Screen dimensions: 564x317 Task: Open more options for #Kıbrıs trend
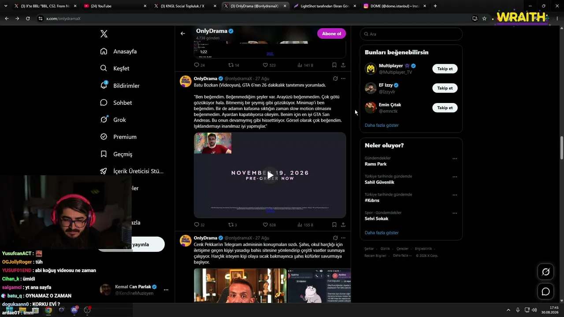click(455, 195)
